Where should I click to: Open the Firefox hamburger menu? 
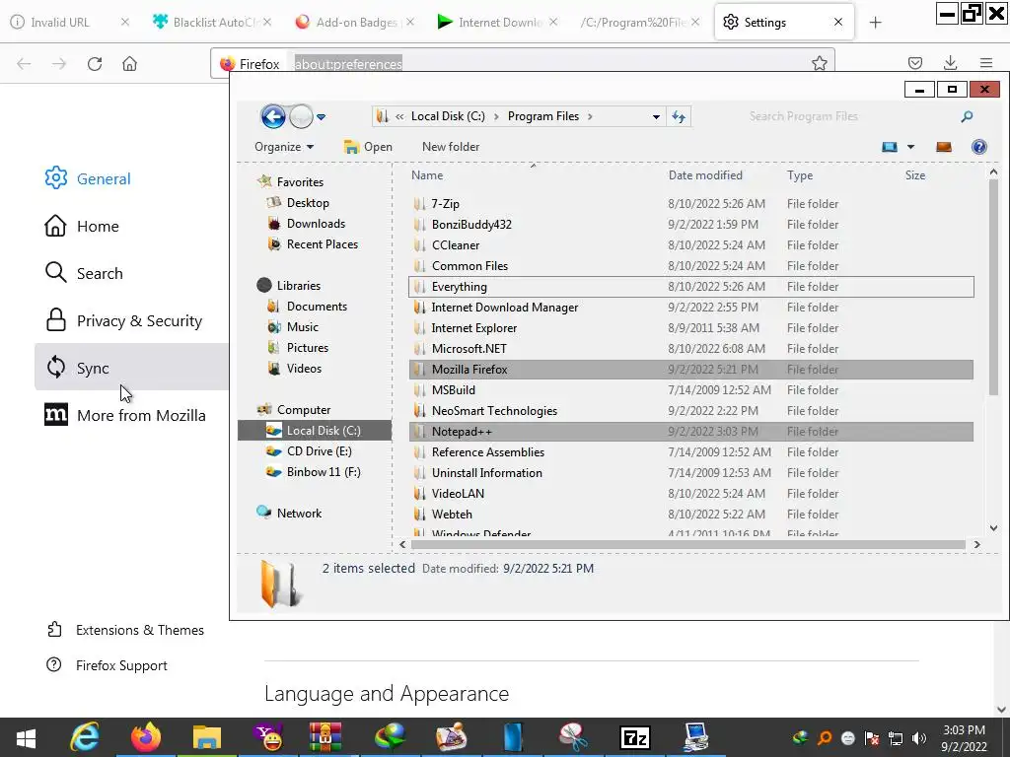(986, 63)
